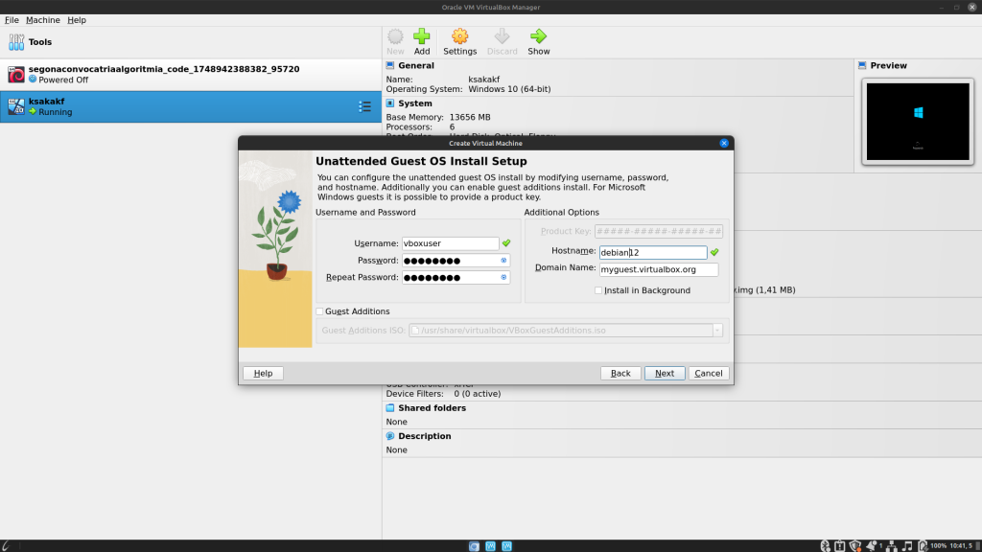Click the Preview panel header icon
The height and width of the screenshot is (552, 982).
tap(862, 65)
